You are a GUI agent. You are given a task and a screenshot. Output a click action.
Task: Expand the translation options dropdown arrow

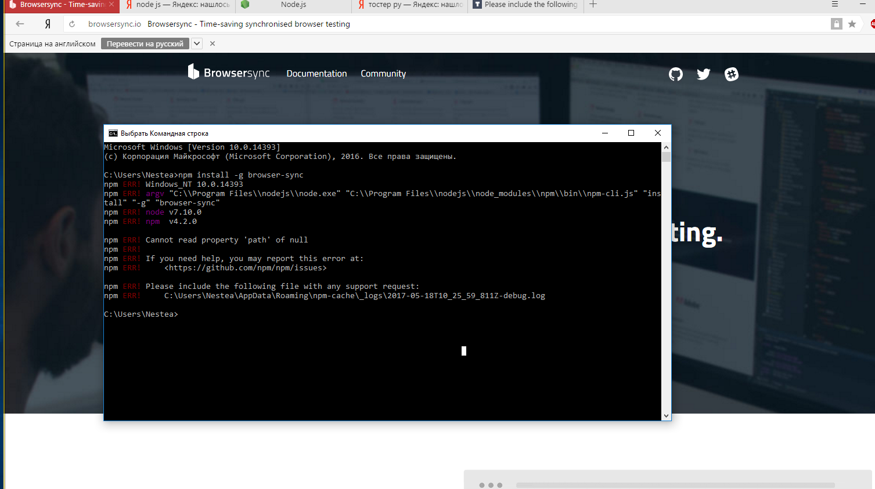click(197, 44)
